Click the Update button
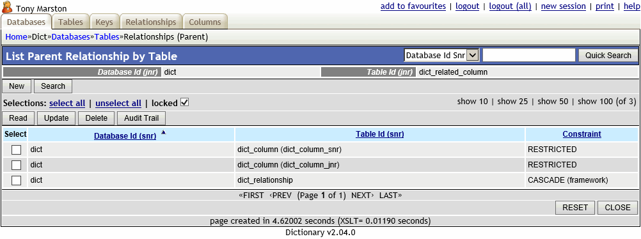This screenshot has width=641, height=239. 56,118
